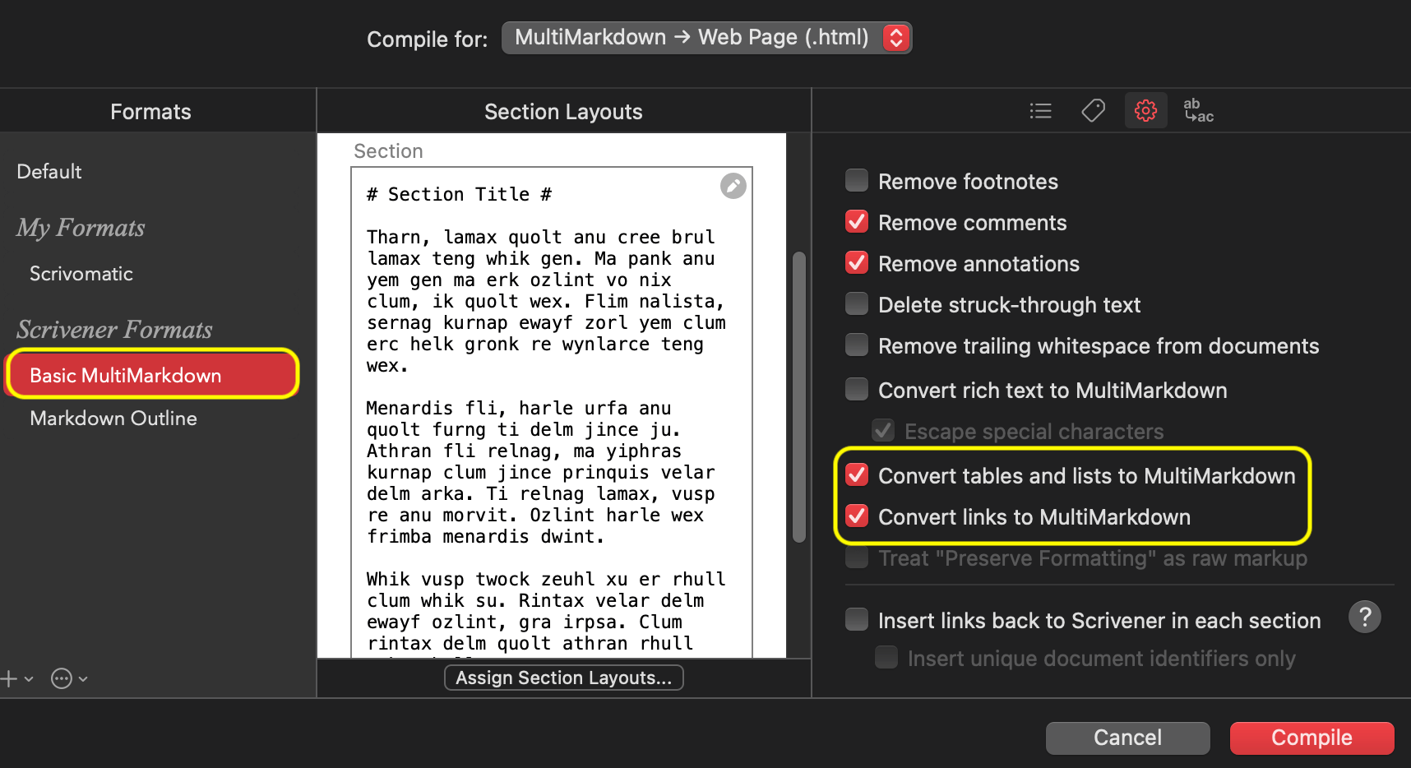Select the Markdown Outline format
This screenshot has height=768, width=1411.
tap(113, 419)
